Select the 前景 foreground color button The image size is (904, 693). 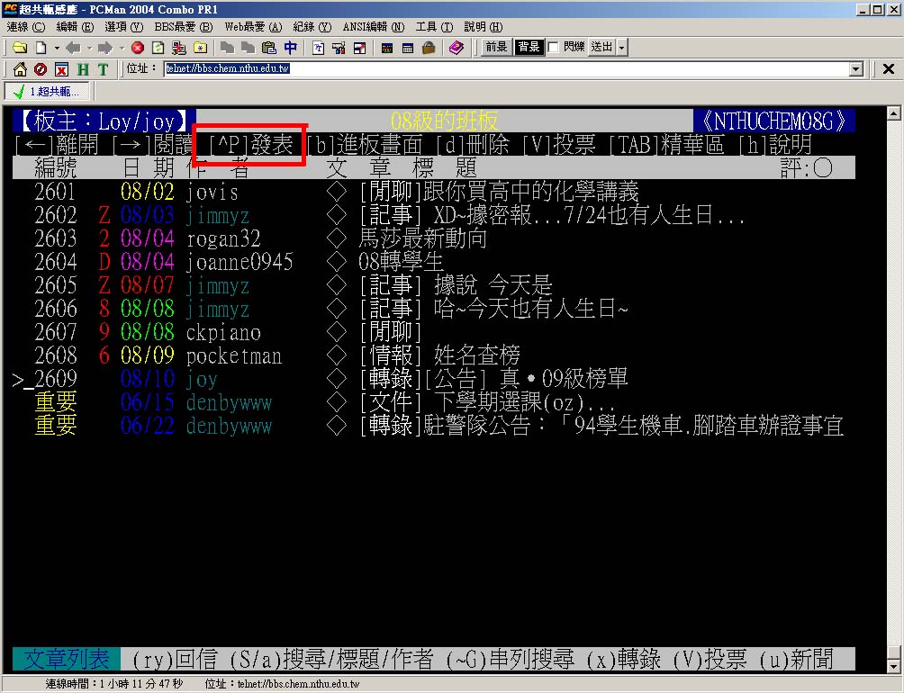point(496,48)
